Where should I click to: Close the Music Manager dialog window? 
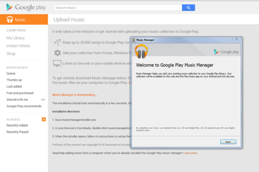[236, 39]
